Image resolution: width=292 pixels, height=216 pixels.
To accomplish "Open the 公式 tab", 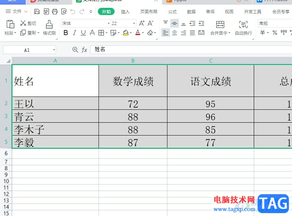I will click(x=172, y=11).
